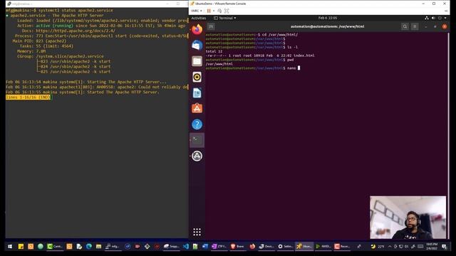Screen dimensions: 456x256
Task: Open the Files manager in the dock
Action: pos(197,61)
